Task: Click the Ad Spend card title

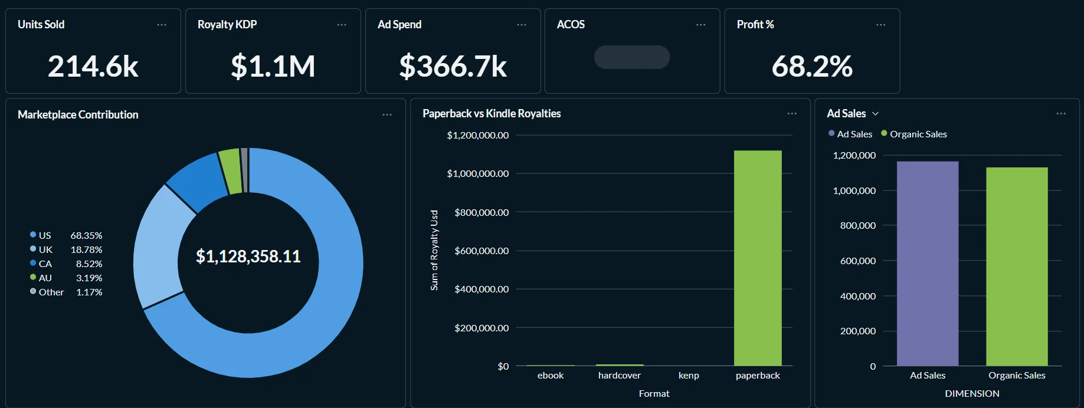Action: (x=399, y=25)
